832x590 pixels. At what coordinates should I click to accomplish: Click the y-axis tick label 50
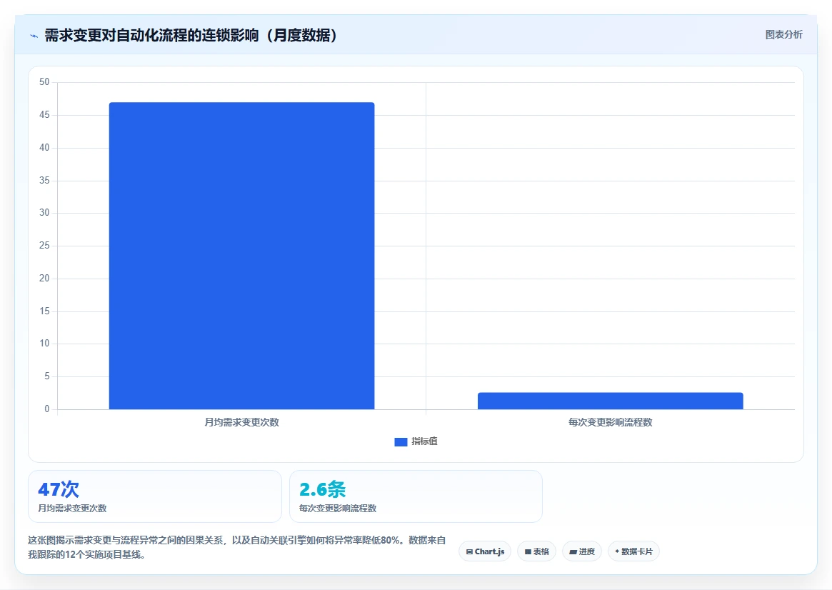(x=44, y=81)
